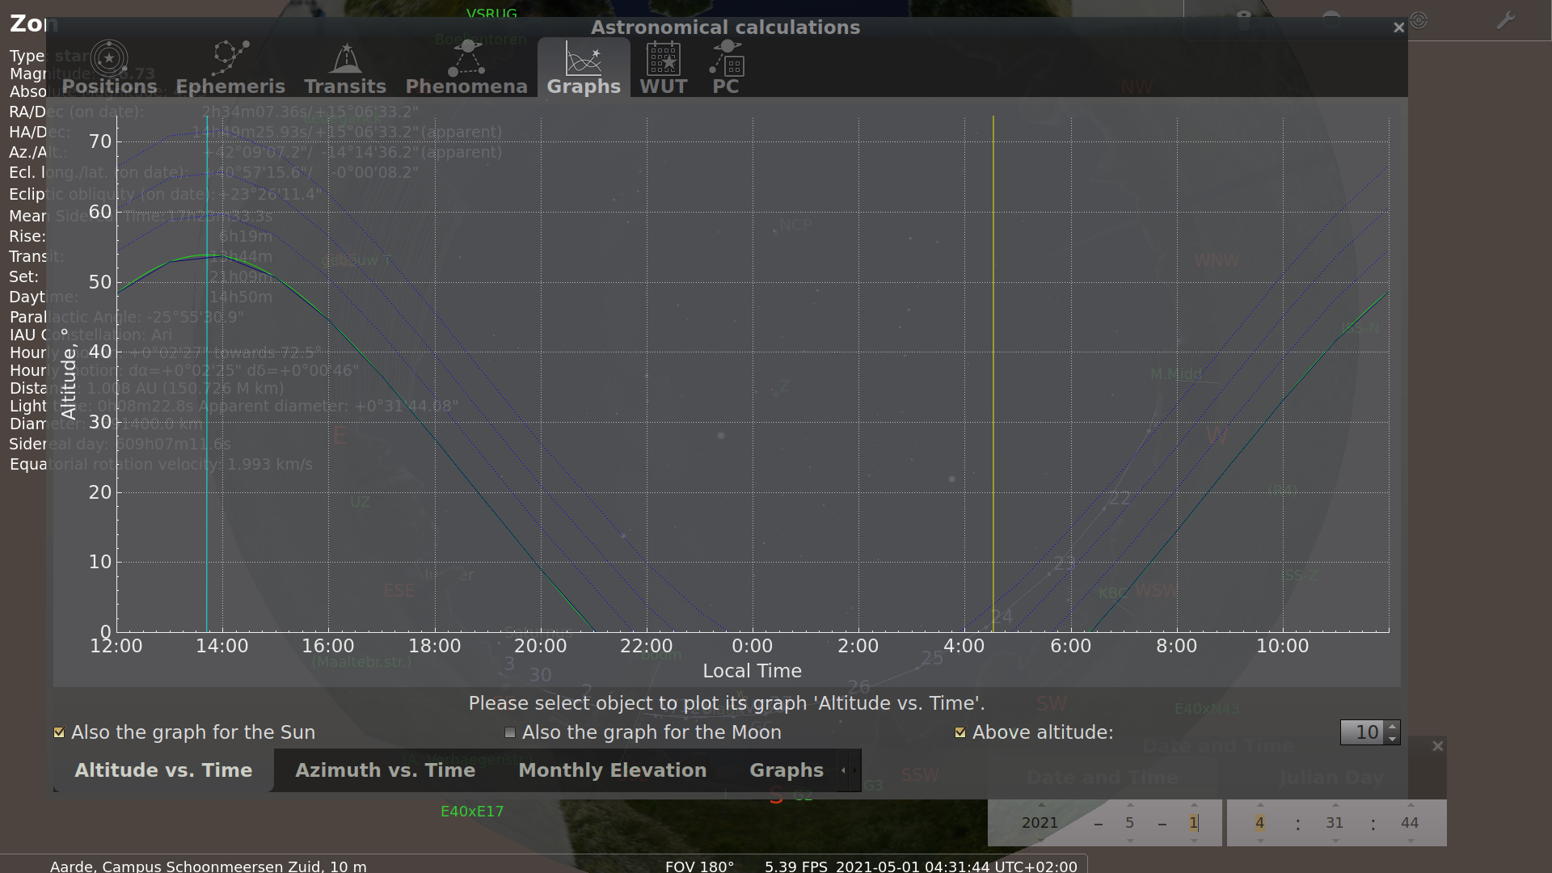The image size is (1552, 873).
Task: Click the hour field showing 4
Action: click(x=1259, y=823)
